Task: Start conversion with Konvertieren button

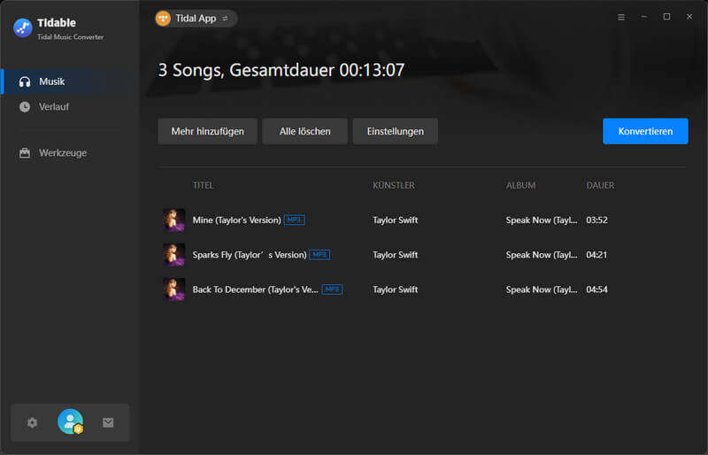Action: pos(645,132)
